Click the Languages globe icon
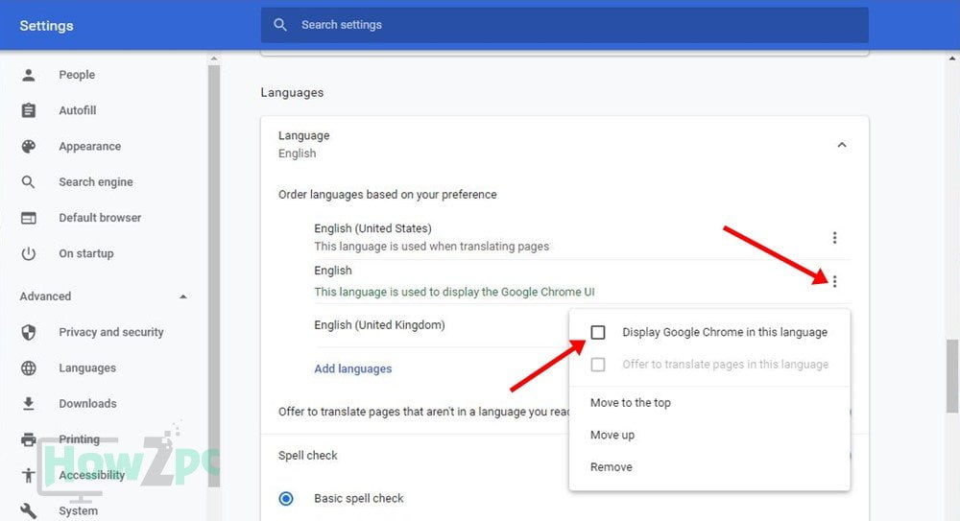The image size is (960, 521). coord(28,367)
